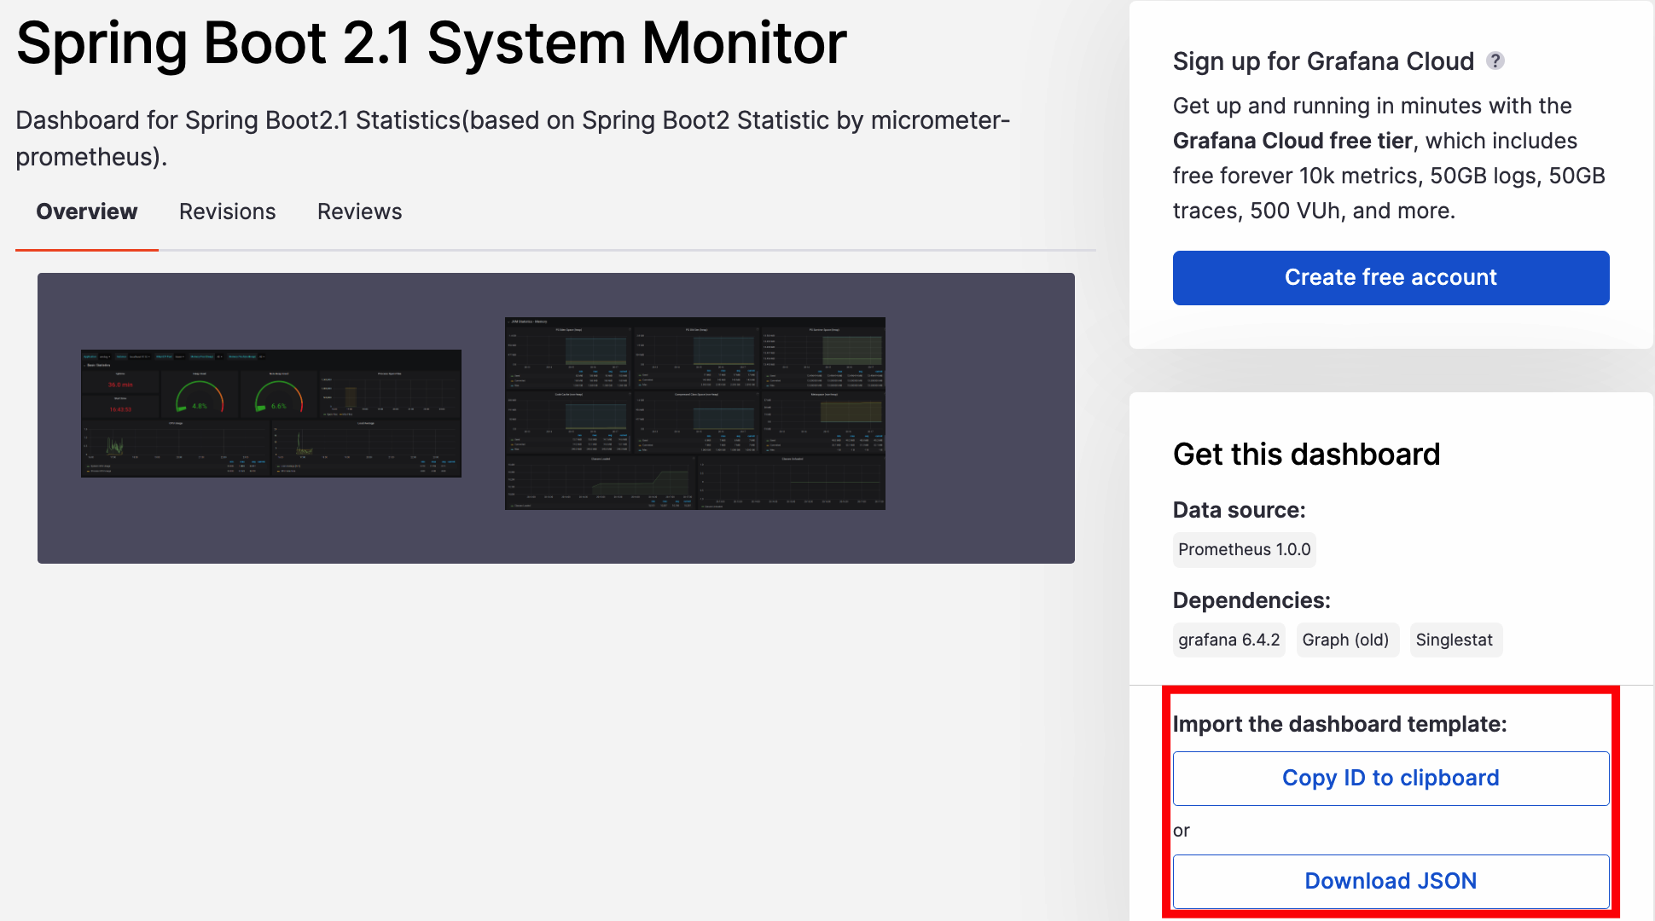Open the second JVM statistics screenshot thumbnail

[694, 413]
